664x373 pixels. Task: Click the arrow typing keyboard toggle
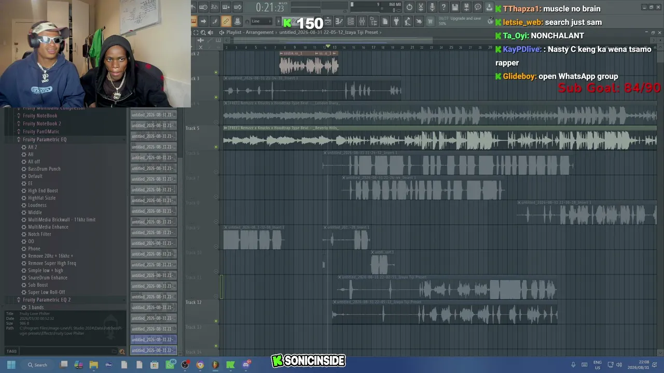point(203,21)
